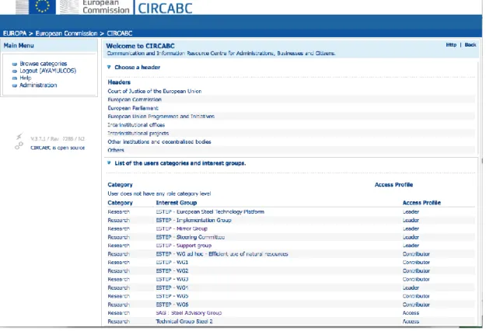Open ESTEP - Implementation Group
Viewport: 486px width, 331px height.
tap(194, 220)
